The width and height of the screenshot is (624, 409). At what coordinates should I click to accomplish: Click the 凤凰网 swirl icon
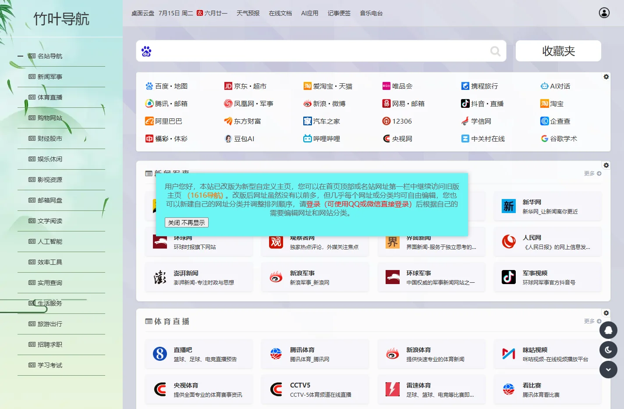(228, 103)
